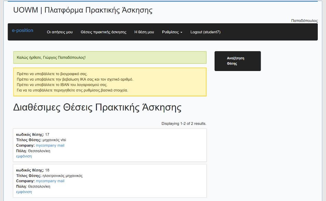
Task: Open mycompany mail link for position 17
Action: [50, 145]
